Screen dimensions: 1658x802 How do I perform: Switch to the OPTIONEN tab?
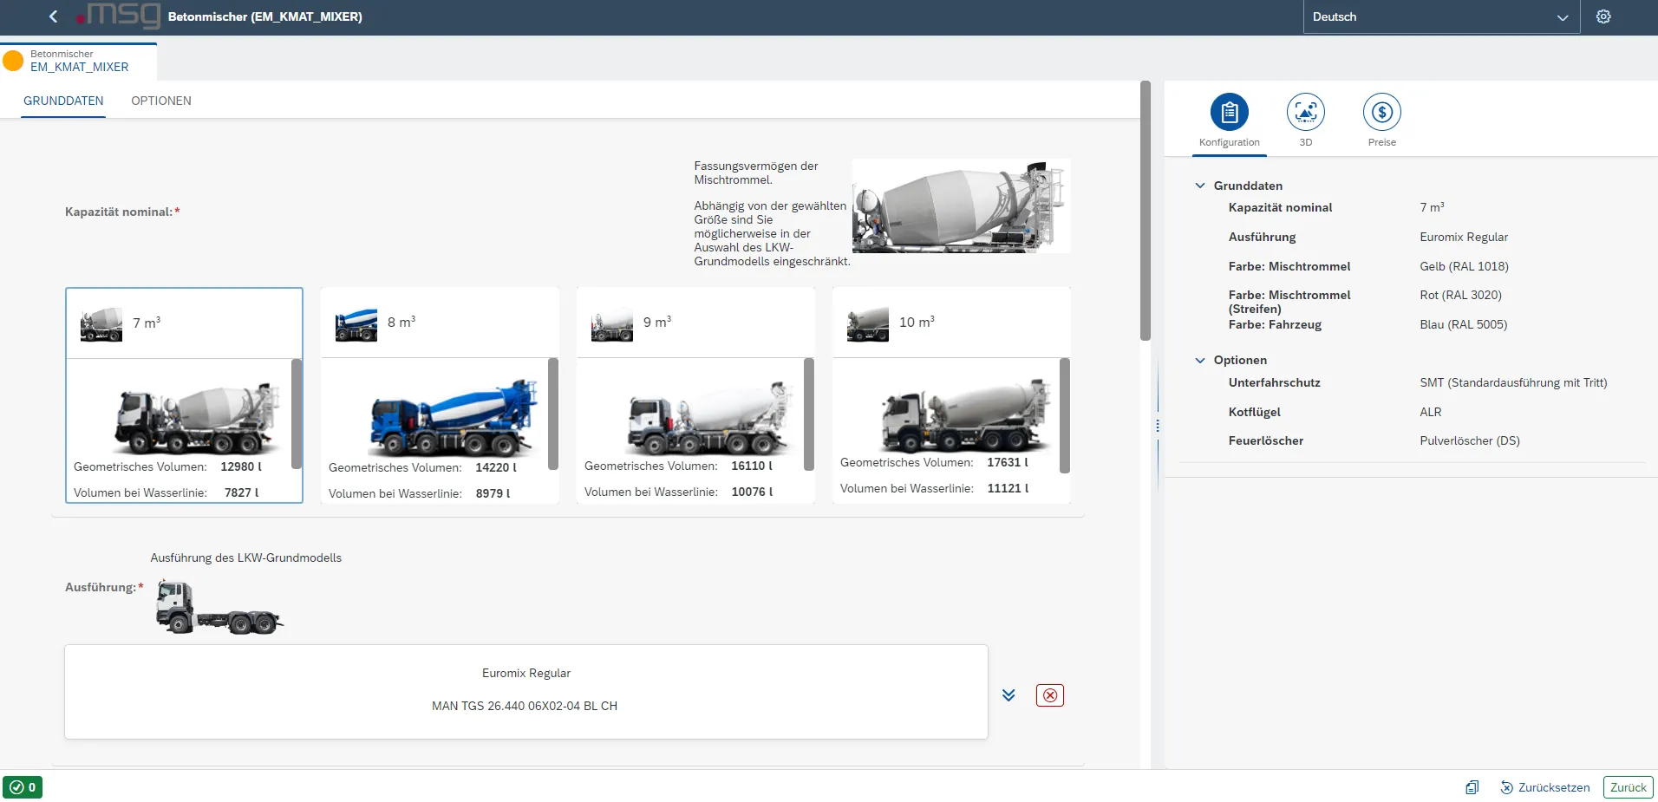pyautogui.click(x=161, y=101)
